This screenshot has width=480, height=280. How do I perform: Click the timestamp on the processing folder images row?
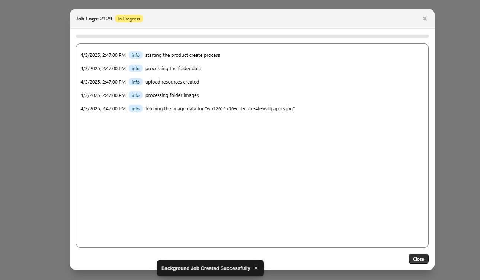coord(103,95)
